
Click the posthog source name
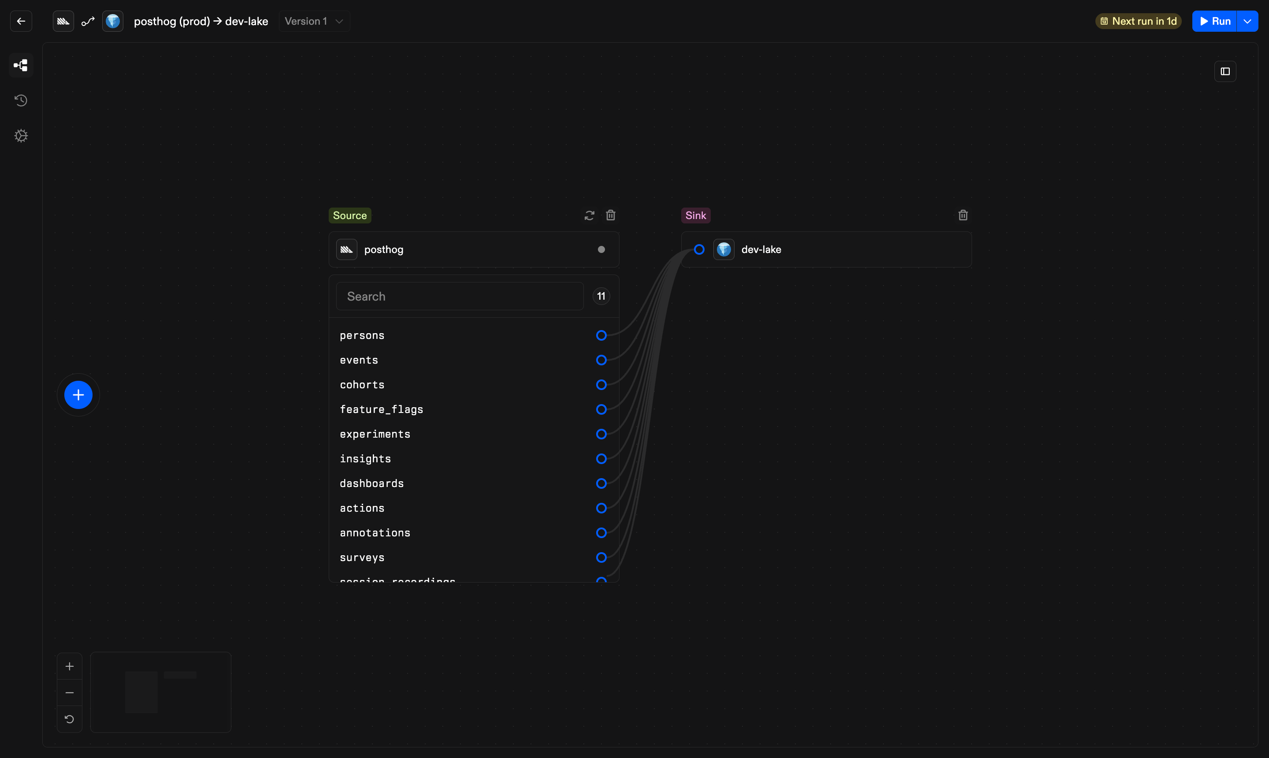coord(383,250)
